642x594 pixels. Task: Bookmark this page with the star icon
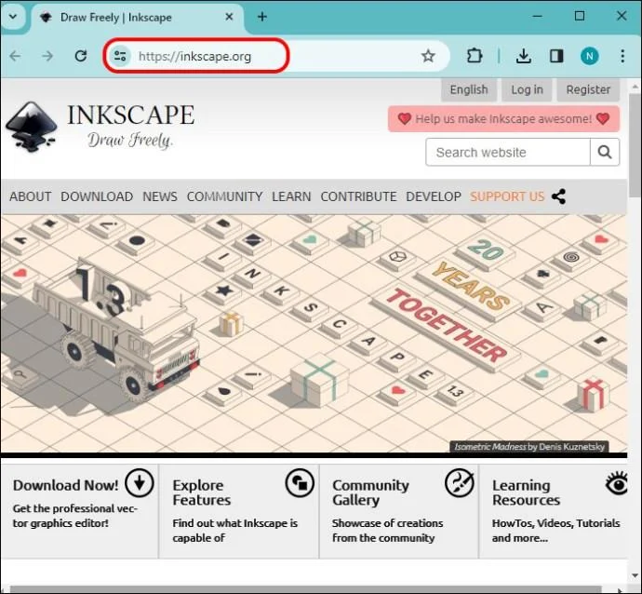(x=428, y=56)
